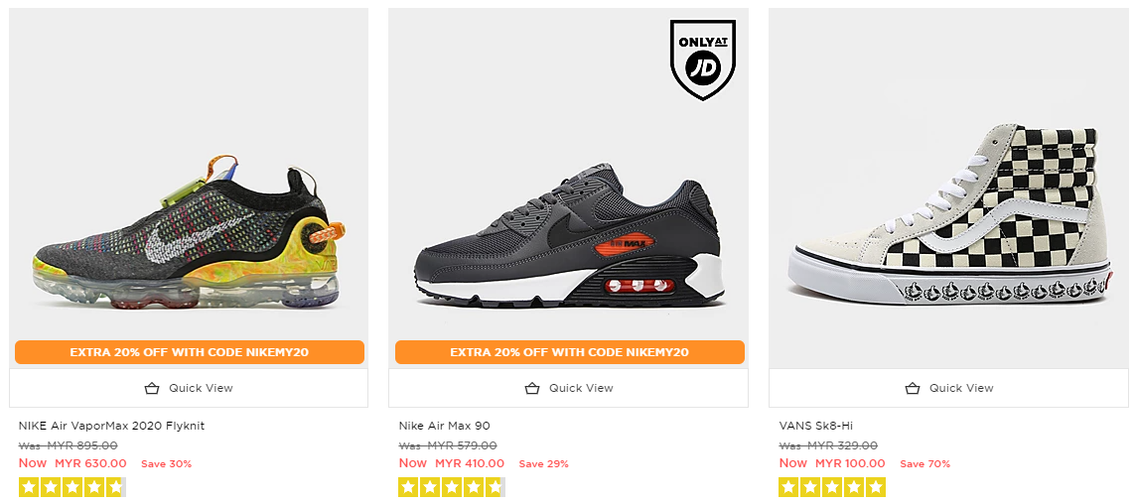
Task: Click the Only at JD badge
Action: [x=702, y=61]
